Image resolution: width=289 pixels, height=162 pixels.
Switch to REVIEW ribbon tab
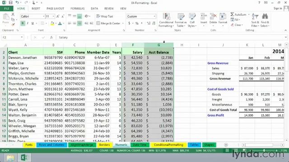click(x=109, y=9)
